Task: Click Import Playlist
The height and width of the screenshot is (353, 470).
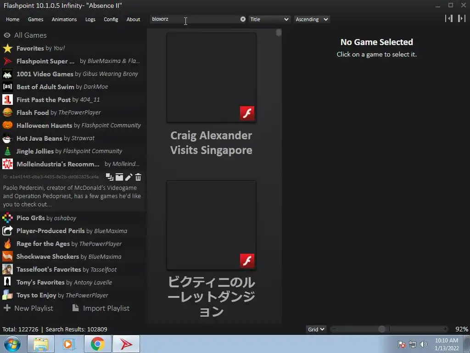Action: [x=101, y=308]
